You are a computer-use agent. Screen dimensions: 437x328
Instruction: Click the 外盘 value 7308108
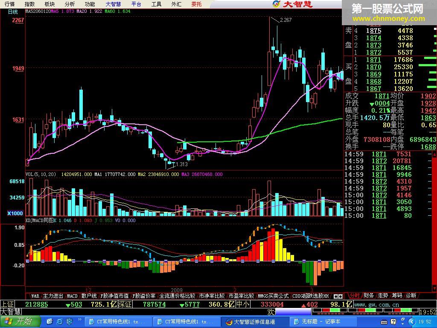[x=377, y=139]
